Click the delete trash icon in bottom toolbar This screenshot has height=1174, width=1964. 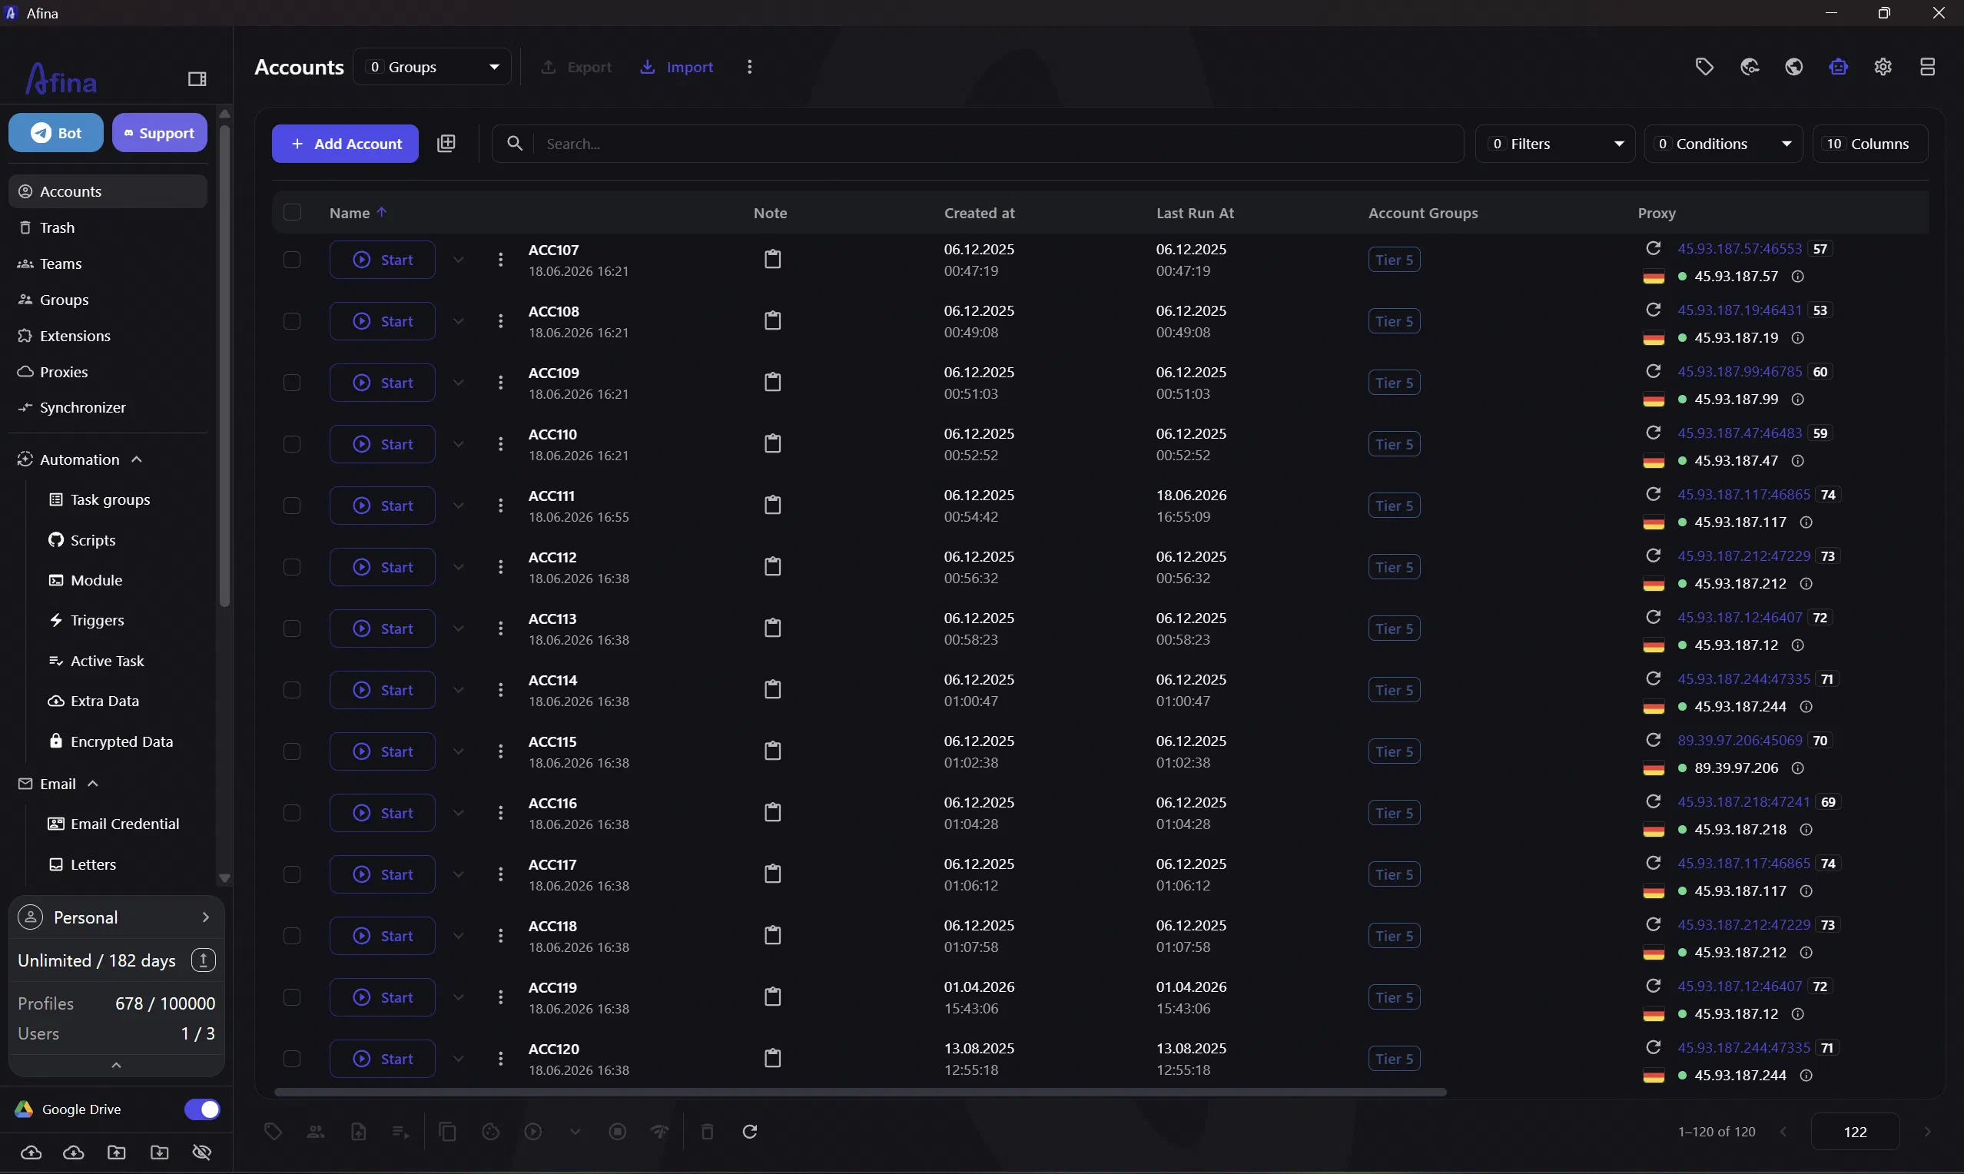coord(707,1132)
